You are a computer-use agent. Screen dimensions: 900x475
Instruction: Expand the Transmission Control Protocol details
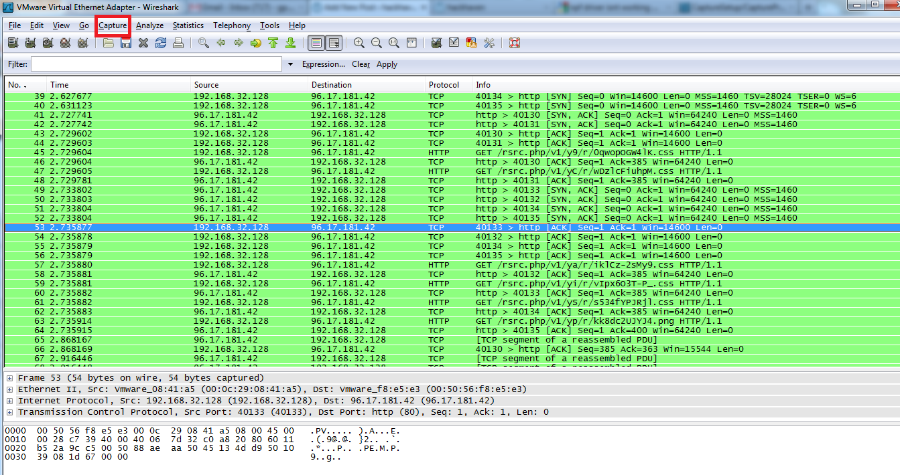tap(9, 412)
